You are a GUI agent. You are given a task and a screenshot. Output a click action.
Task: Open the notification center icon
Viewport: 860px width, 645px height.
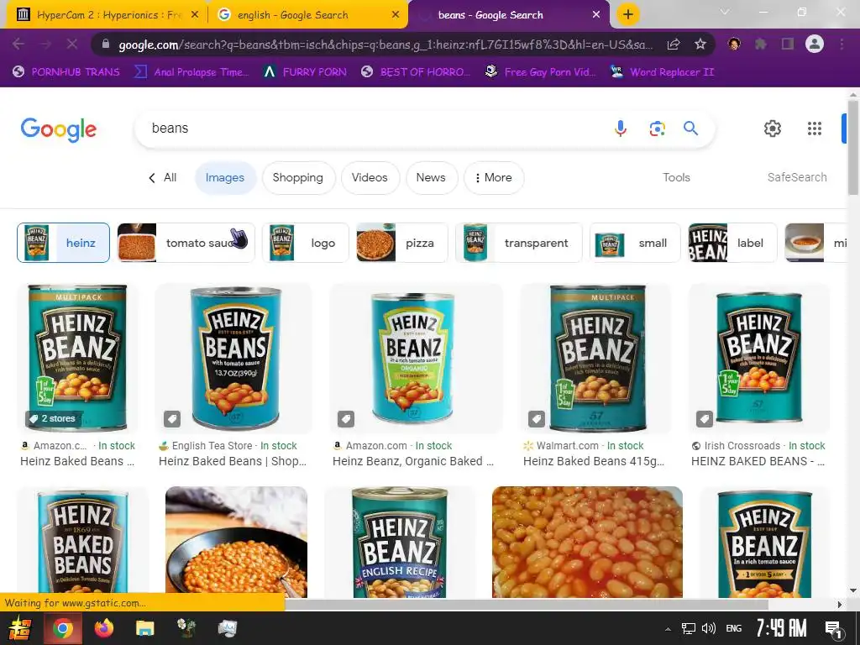834,630
